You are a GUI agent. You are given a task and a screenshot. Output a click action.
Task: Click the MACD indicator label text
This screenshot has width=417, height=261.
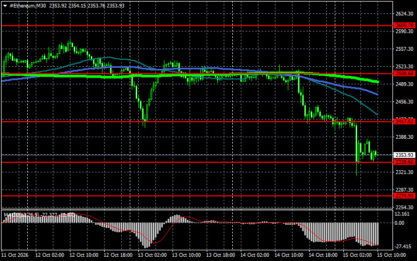(x=40, y=215)
